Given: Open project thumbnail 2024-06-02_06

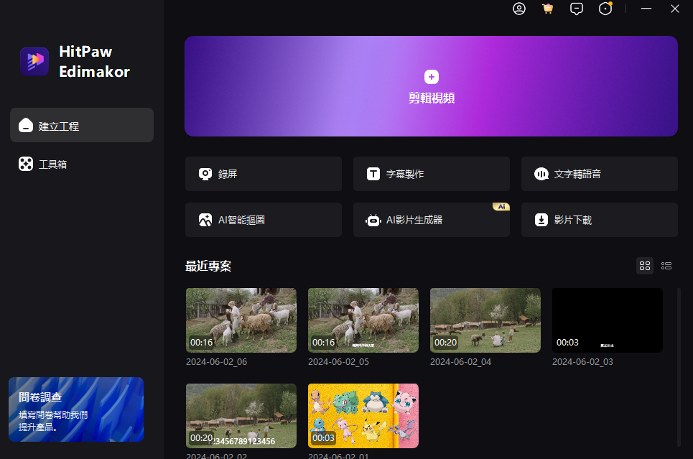Looking at the screenshot, I should (241, 320).
